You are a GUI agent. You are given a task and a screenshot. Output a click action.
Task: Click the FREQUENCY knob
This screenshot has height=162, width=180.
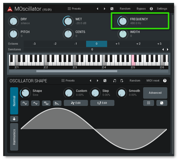pyautogui.click(x=123, y=21)
